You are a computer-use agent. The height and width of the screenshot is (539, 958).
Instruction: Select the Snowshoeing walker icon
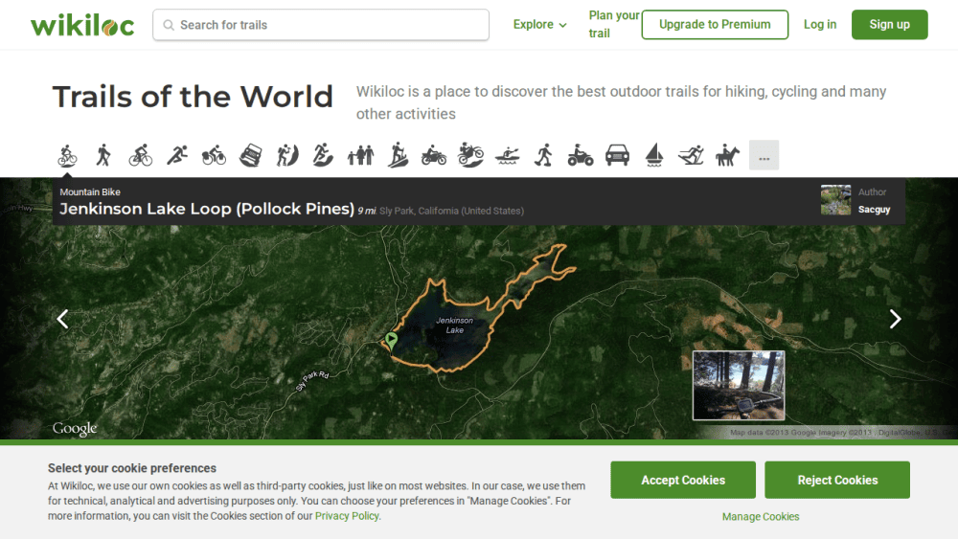(544, 155)
